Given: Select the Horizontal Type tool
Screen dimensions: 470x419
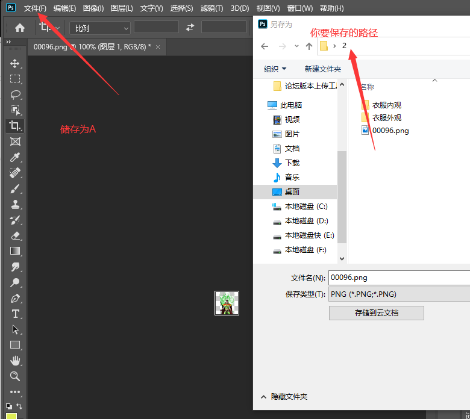Looking at the screenshot, I should 15,314.
